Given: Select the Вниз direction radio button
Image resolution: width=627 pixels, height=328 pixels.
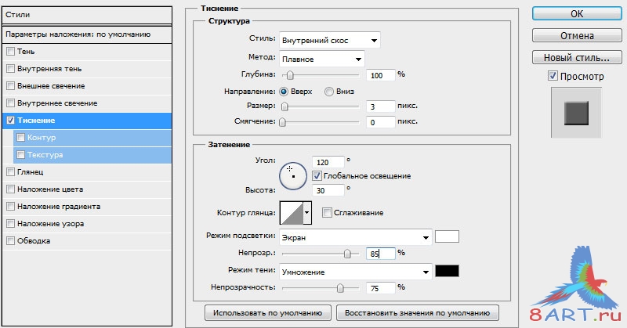Looking at the screenshot, I should click(329, 92).
